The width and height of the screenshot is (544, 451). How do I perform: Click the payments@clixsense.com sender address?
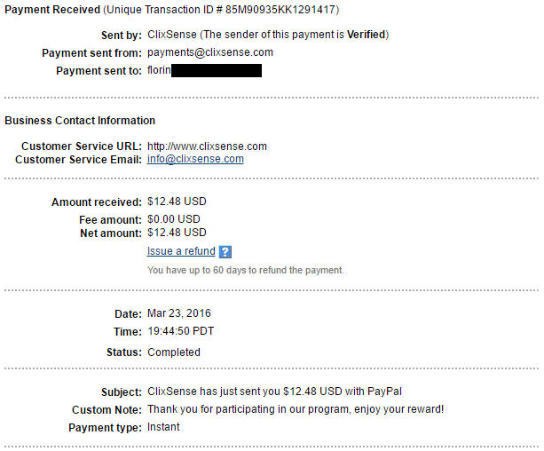[210, 52]
